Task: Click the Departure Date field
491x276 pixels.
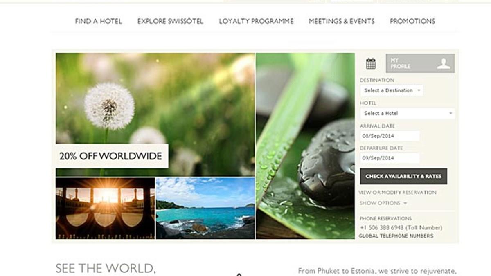Action: pyautogui.click(x=390, y=158)
